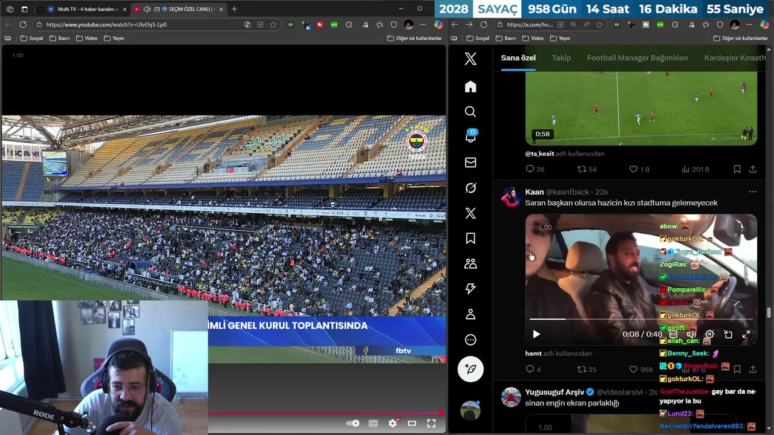774x435 pixels.
Task: Open More circle menu in X sidebar
Action: point(470,340)
